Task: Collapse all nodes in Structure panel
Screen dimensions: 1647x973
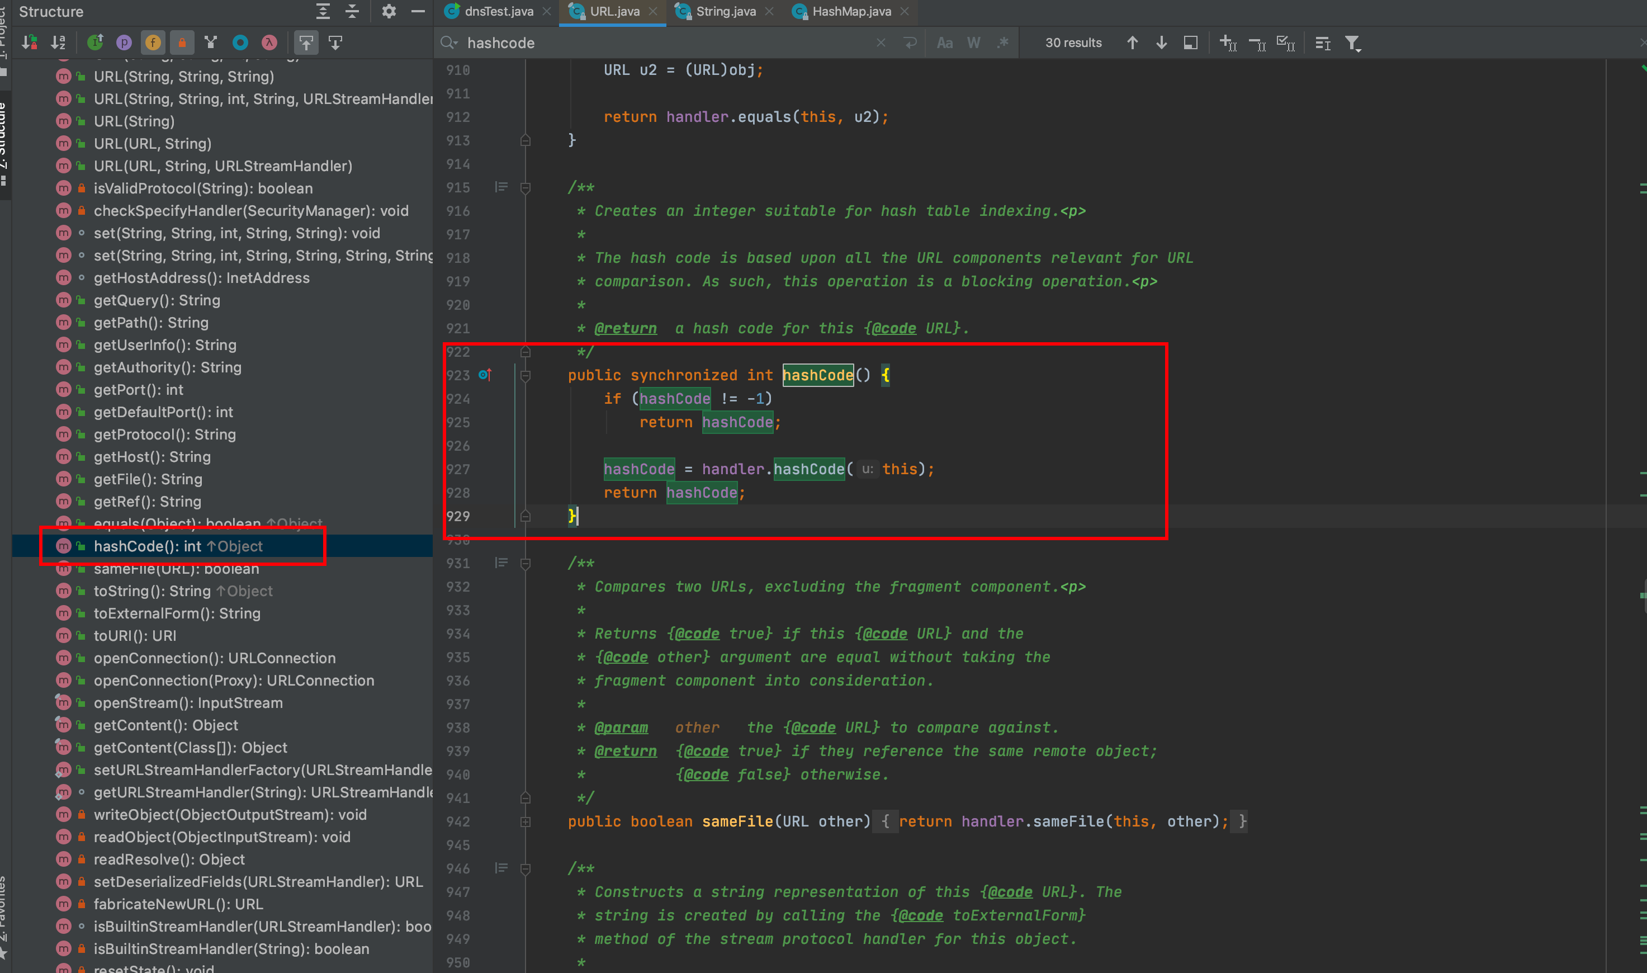Action: click(352, 11)
